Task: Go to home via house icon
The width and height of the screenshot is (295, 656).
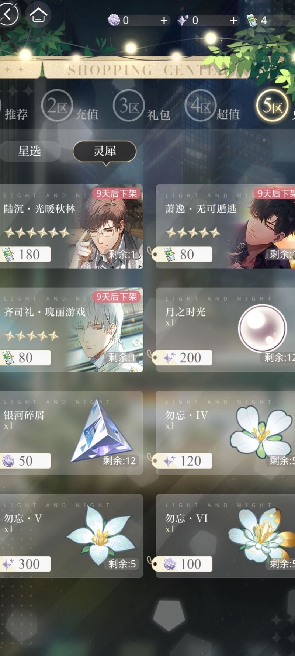Action: tap(38, 15)
